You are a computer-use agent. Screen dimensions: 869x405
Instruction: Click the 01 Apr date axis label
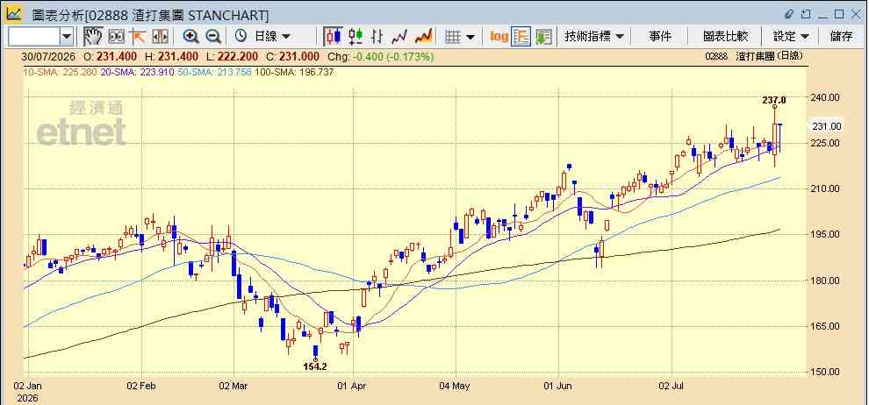tap(352, 385)
